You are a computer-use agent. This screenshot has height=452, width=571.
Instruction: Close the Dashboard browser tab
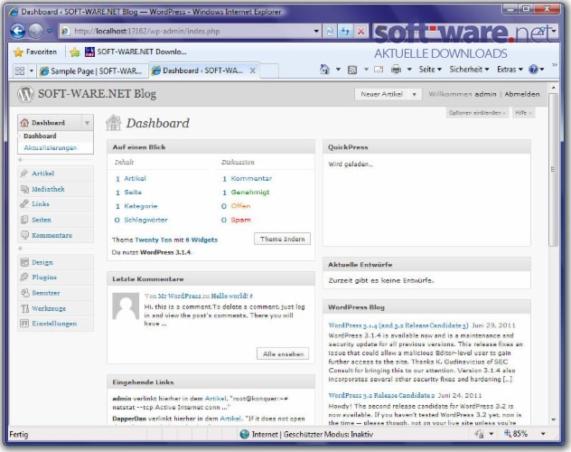tap(252, 71)
